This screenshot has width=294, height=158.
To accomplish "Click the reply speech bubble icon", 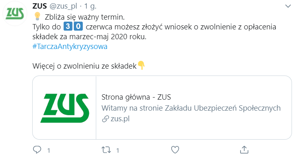I will click(x=37, y=150).
